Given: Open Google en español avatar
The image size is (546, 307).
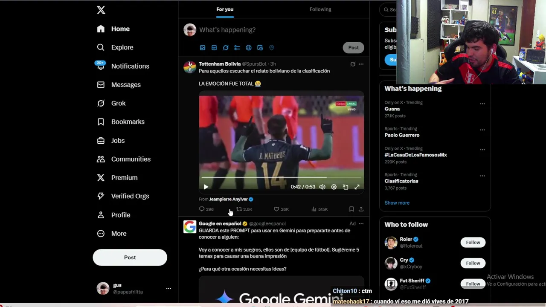Looking at the screenshot, I should [x=190, y=227].
